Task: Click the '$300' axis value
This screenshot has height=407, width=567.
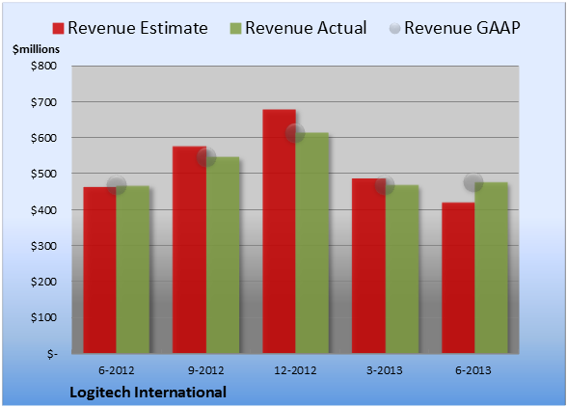Action: pyautogui.click(x=43, y=246)
